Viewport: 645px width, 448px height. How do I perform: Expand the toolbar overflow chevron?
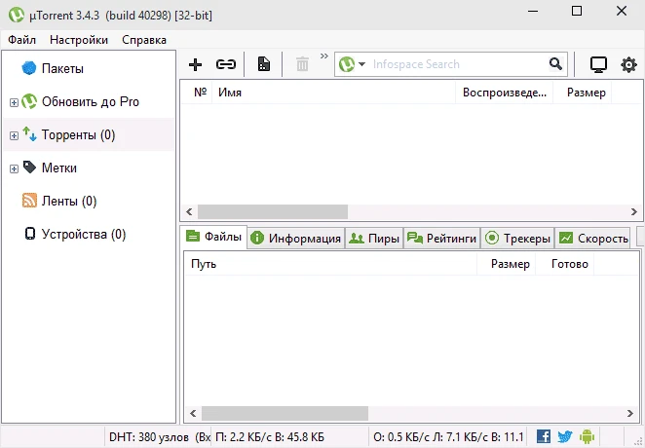[x=324, y=56]
